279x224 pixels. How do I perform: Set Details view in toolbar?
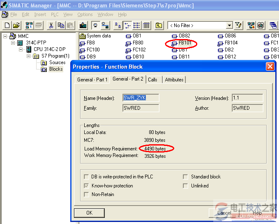point(146,25)
